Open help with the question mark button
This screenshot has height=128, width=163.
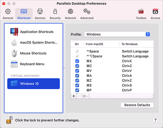tap(156, 120)
